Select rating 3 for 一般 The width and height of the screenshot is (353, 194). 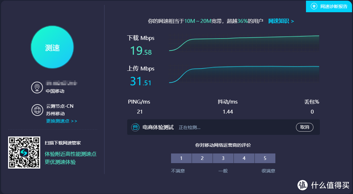pyautogui.click(x=223, y=158)
